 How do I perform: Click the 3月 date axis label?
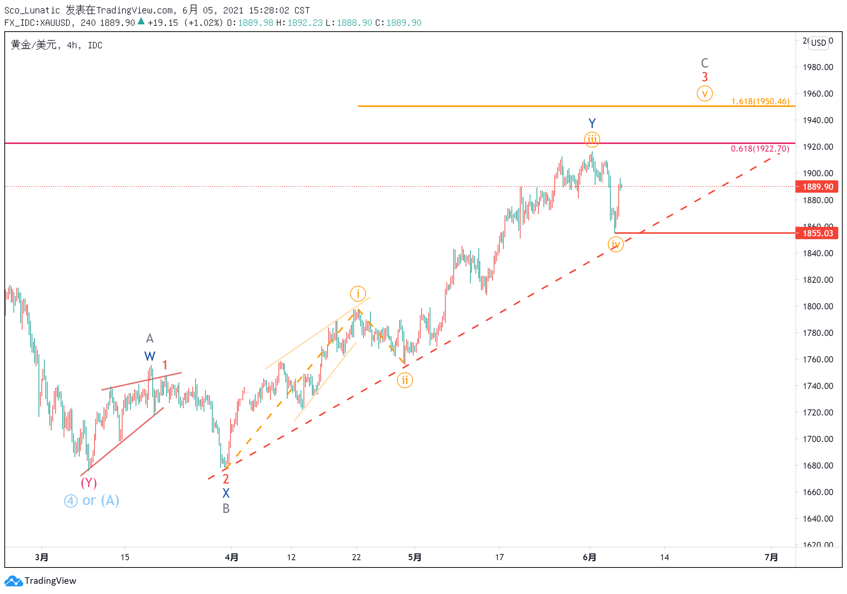pyautogui.click(x=42, y=558)
